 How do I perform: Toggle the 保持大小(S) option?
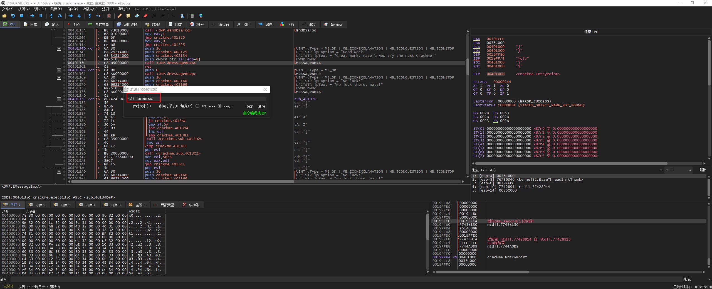tap(142, 106)
